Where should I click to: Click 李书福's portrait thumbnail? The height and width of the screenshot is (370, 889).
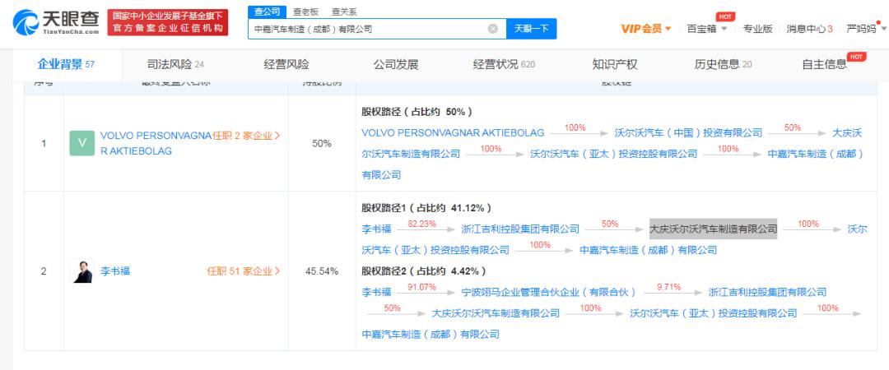82,271
